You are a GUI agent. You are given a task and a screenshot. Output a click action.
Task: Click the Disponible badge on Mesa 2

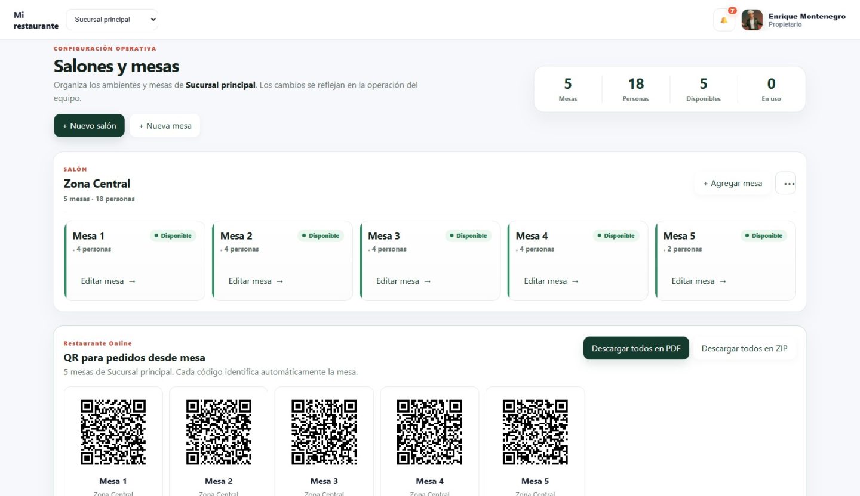click(x=321, y=235)
